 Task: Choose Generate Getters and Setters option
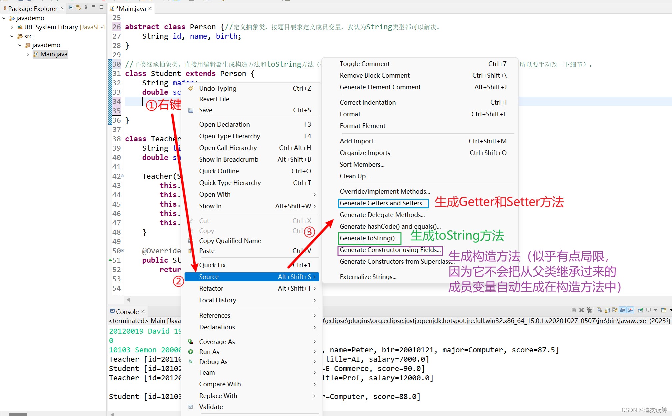click(x=382, y=203)
